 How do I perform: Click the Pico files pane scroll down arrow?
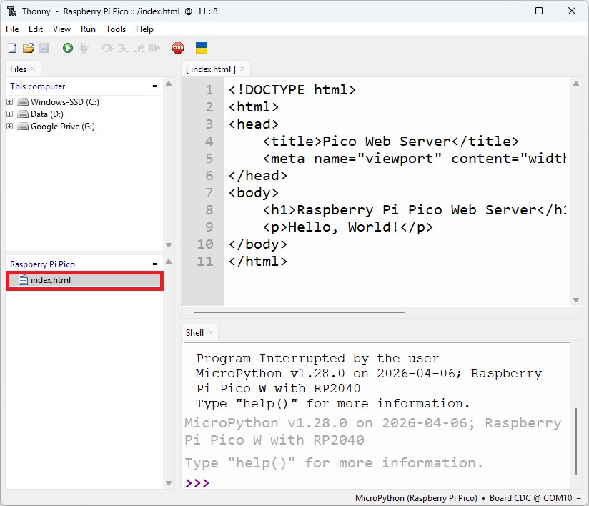pos(169,483)
